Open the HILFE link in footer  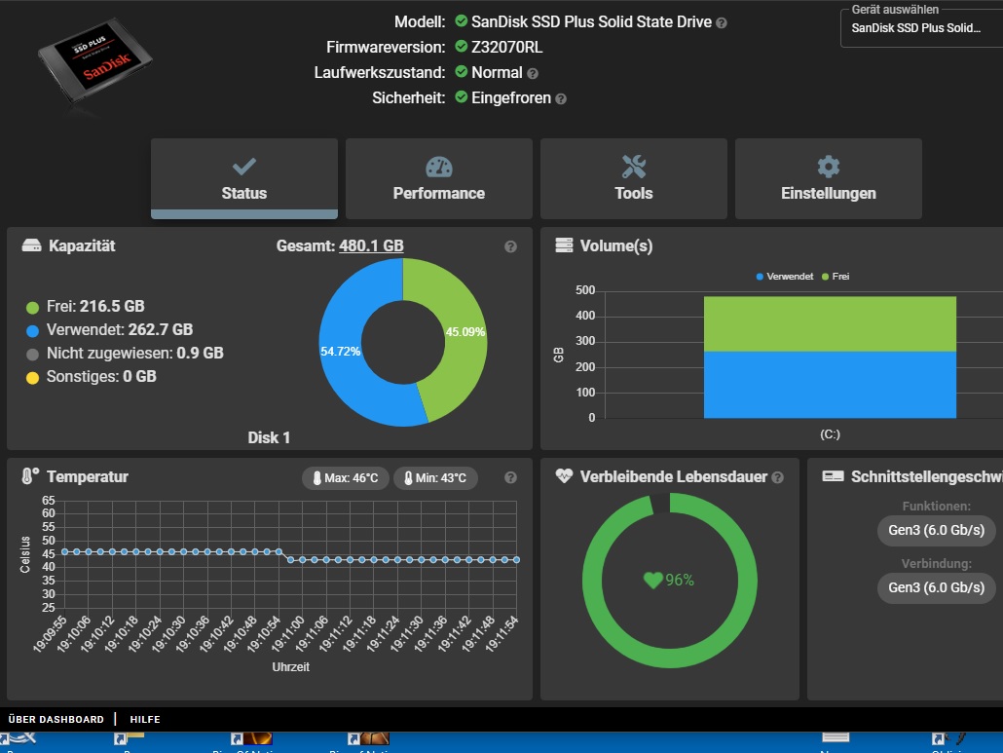point(145,720)
